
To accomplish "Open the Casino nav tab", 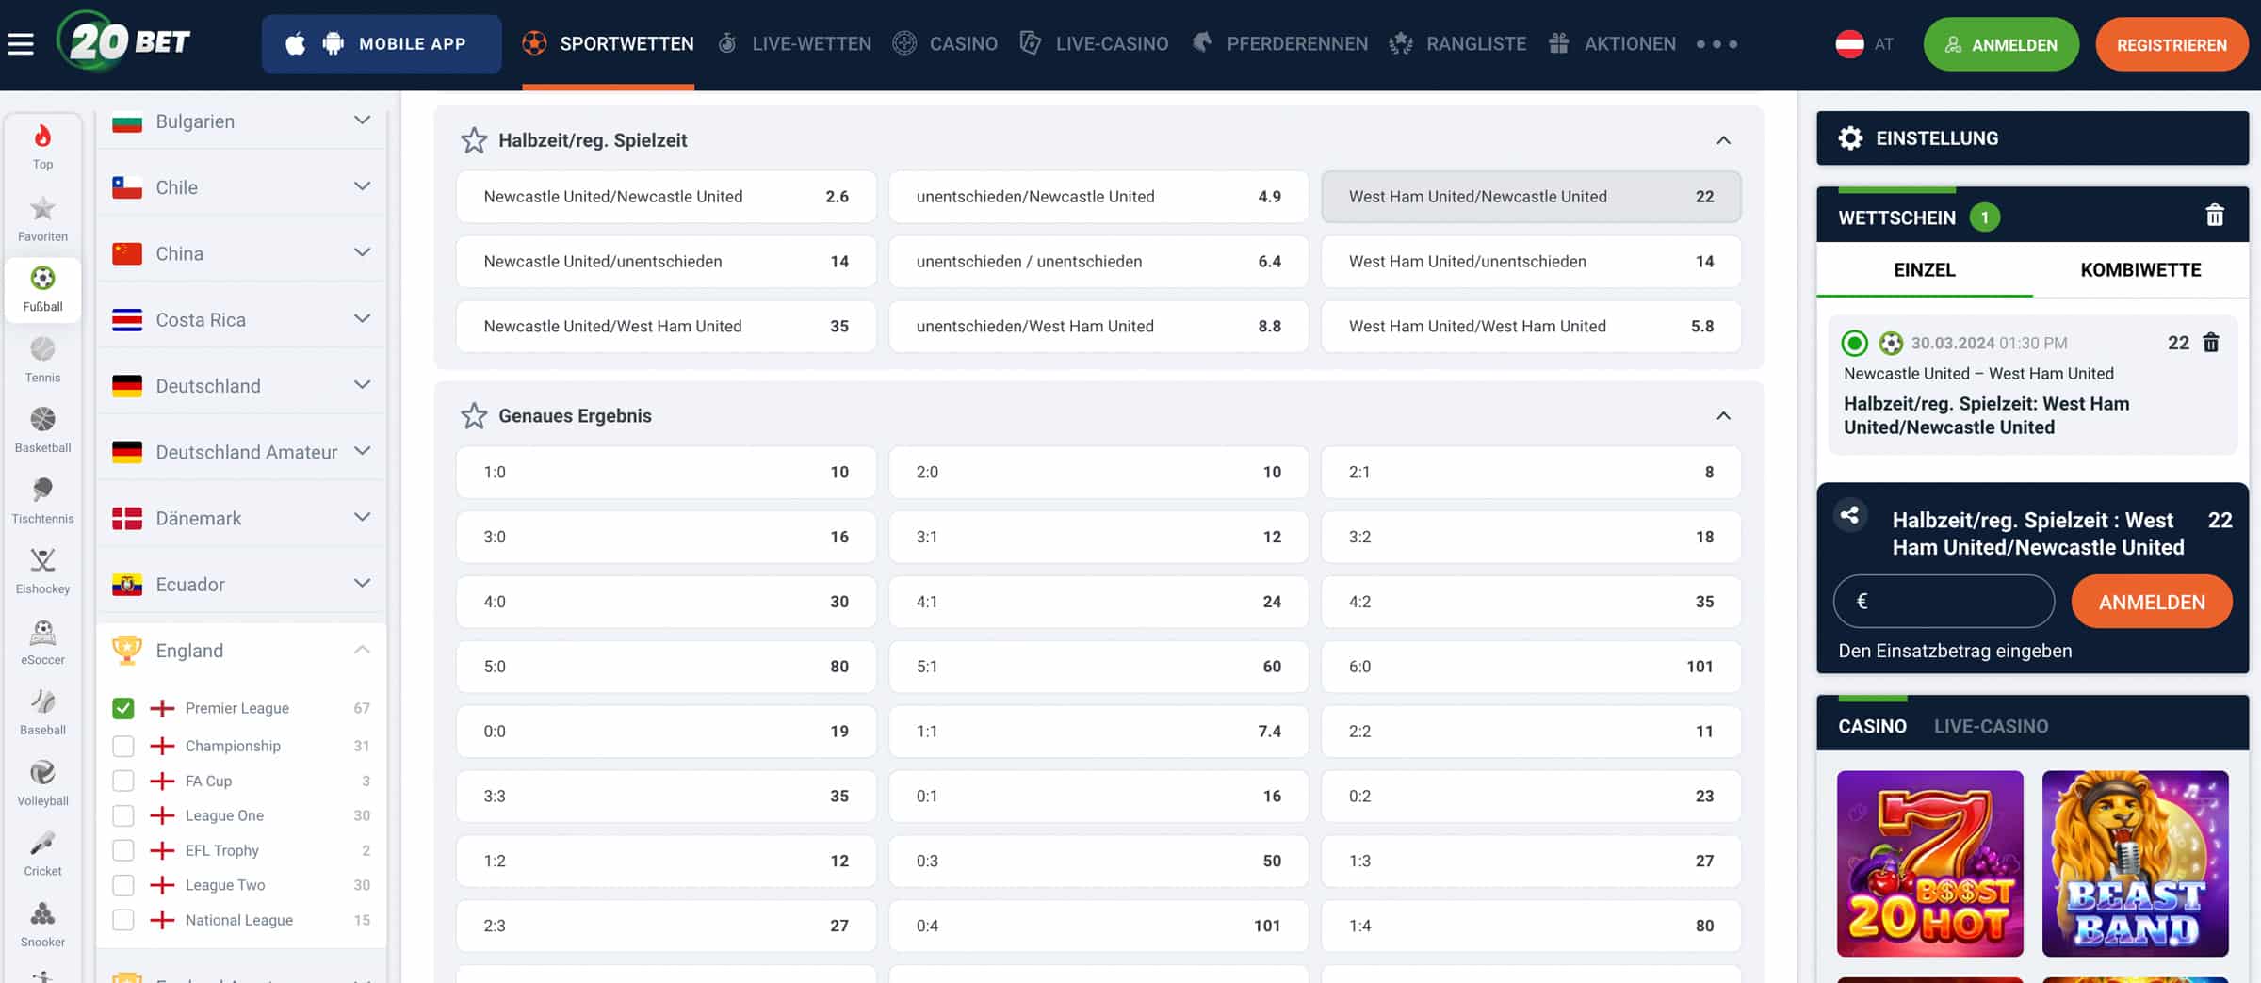I will tap(945, 43).
